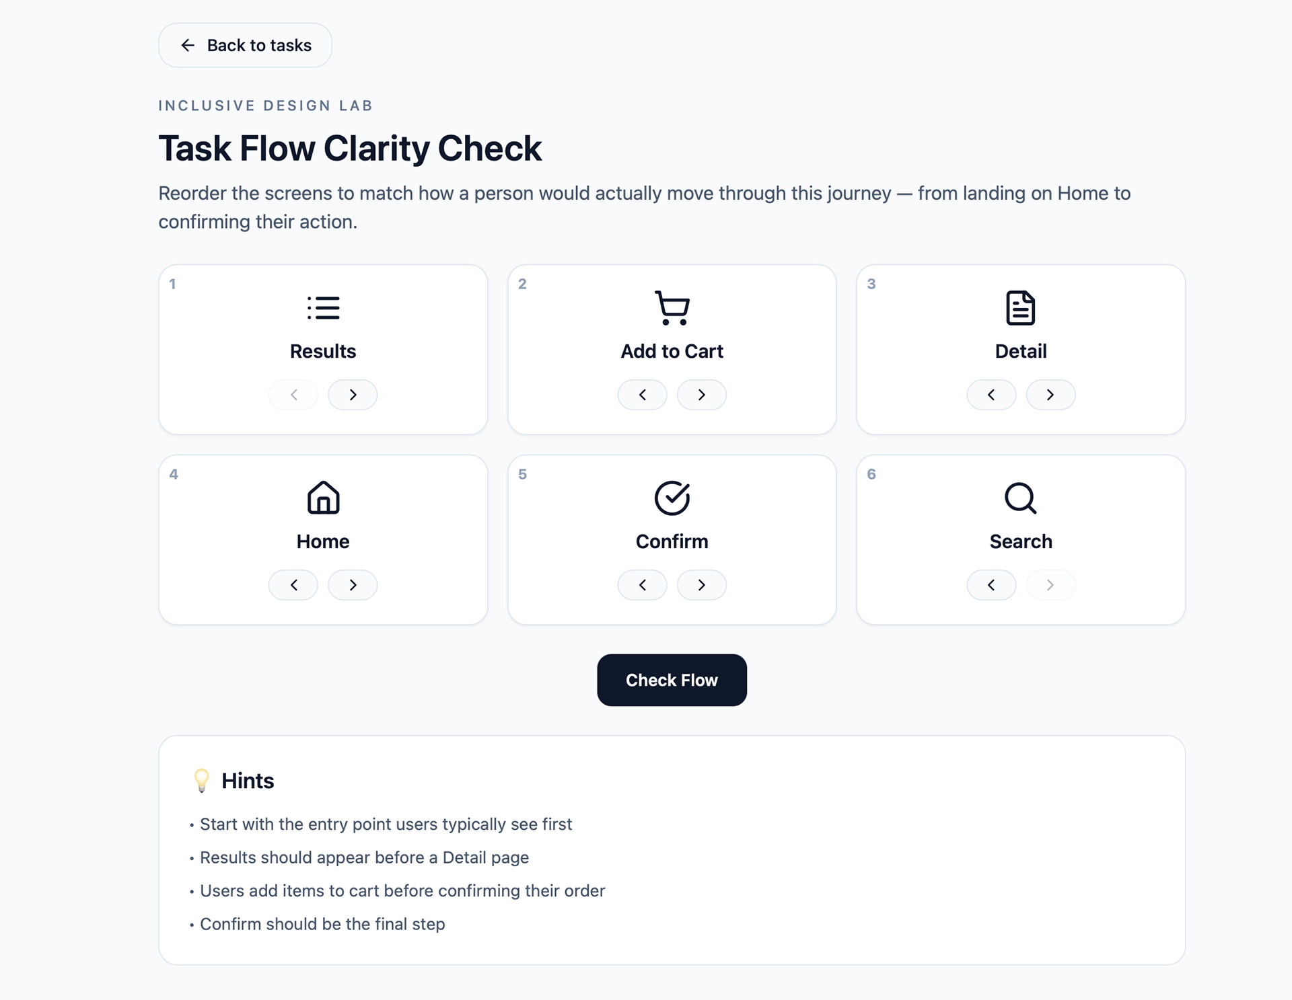The height and width of the screenshot is (1000, 1292).
Task: Click the Confirm checkmark circle icon
Action: (x=672, y=498)
